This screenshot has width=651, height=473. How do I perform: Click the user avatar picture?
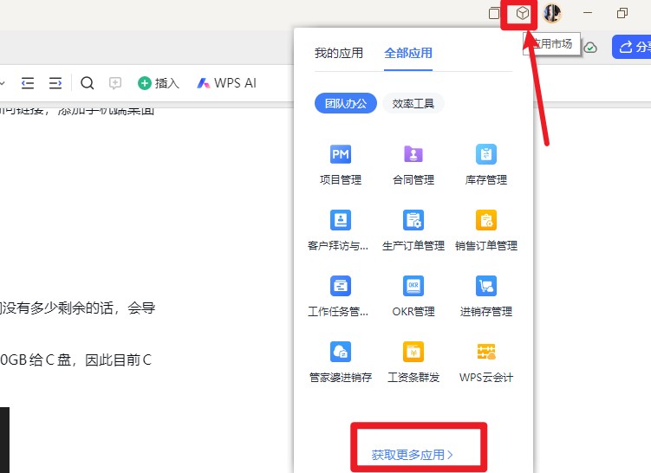(552, 13)
